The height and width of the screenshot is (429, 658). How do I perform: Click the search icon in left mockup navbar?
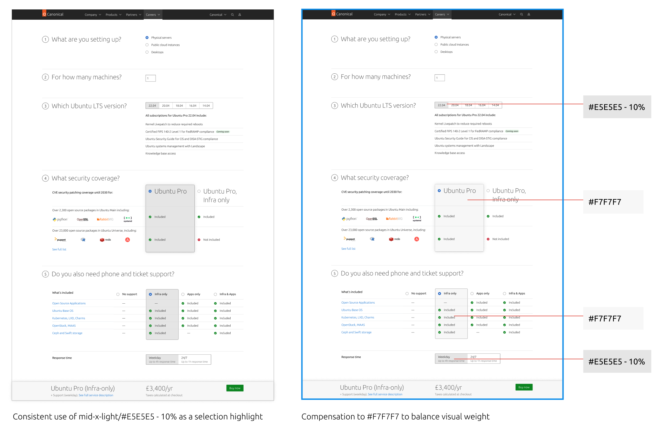click(x=232, y=15)
